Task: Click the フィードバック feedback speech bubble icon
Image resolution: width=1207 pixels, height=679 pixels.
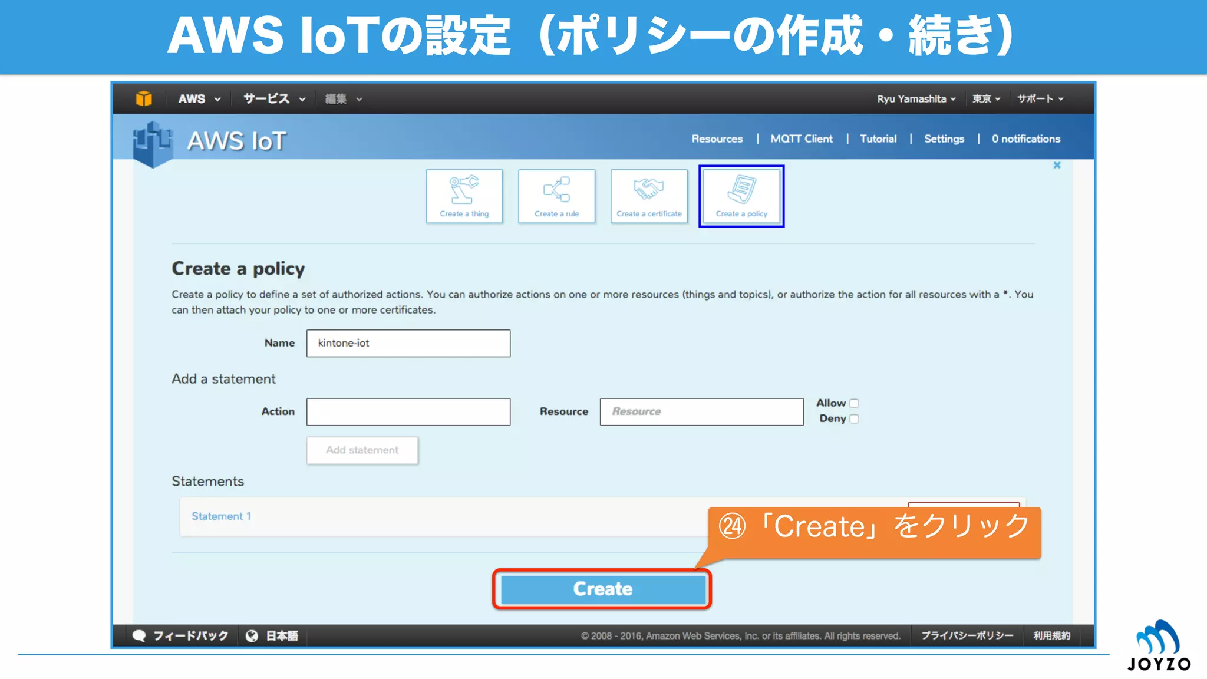Action: [x=139, y=636]
